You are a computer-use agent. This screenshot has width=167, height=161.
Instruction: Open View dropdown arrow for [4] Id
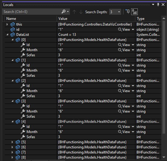coord(133,127)
